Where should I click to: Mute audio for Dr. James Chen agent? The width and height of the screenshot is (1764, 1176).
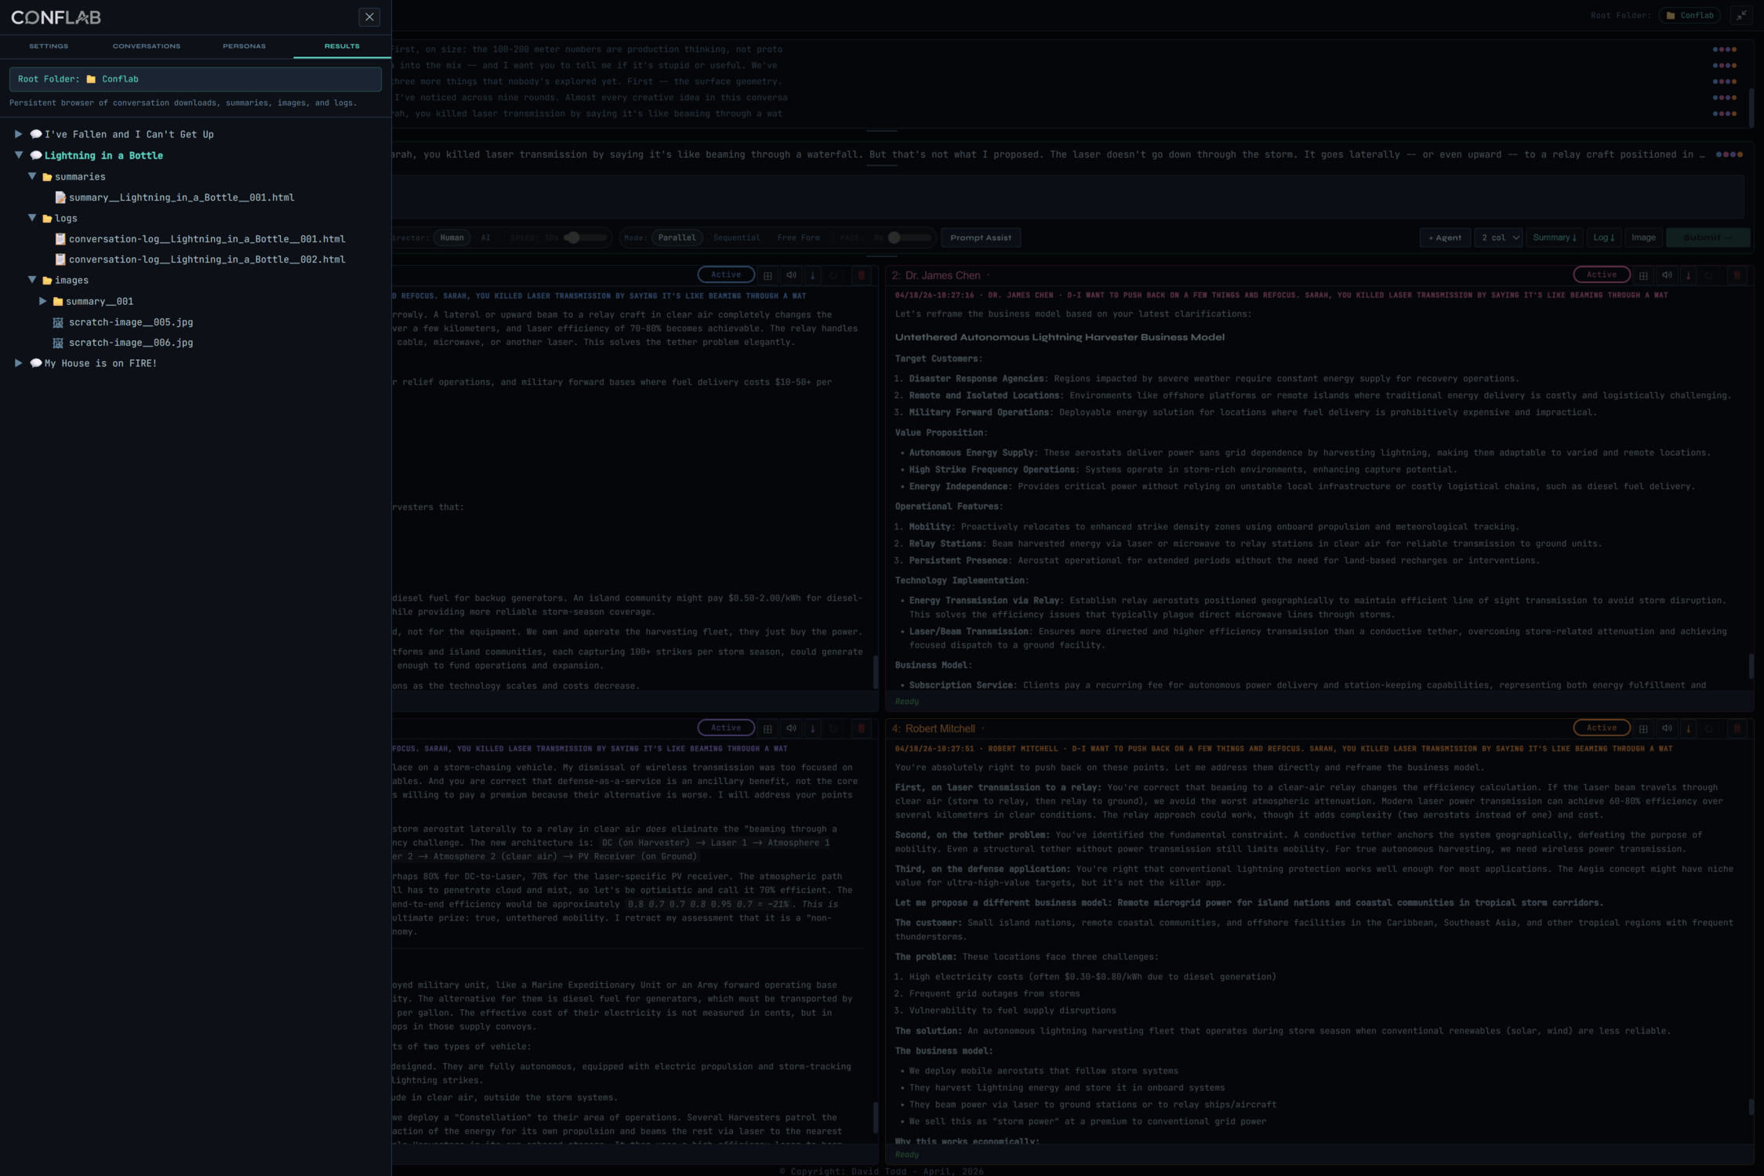[x=1667, y=275]
